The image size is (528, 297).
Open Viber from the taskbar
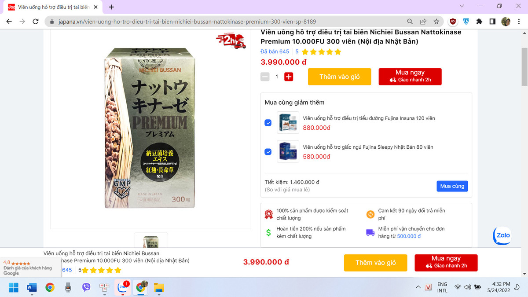click(x=87, y=287)
